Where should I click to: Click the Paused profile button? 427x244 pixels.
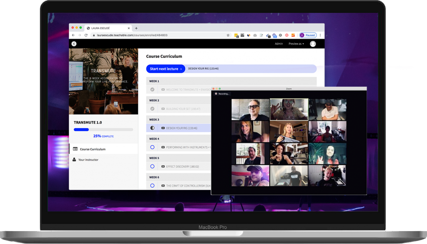[308, 35]
